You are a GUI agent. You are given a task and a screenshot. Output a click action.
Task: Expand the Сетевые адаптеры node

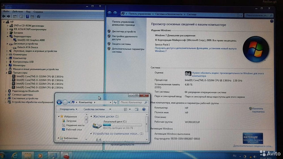coord(6,95)
